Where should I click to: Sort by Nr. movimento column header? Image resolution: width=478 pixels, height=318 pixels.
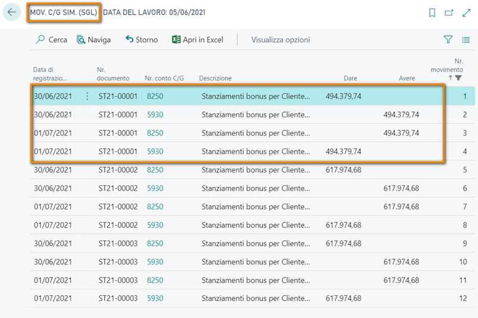point(454,70)
